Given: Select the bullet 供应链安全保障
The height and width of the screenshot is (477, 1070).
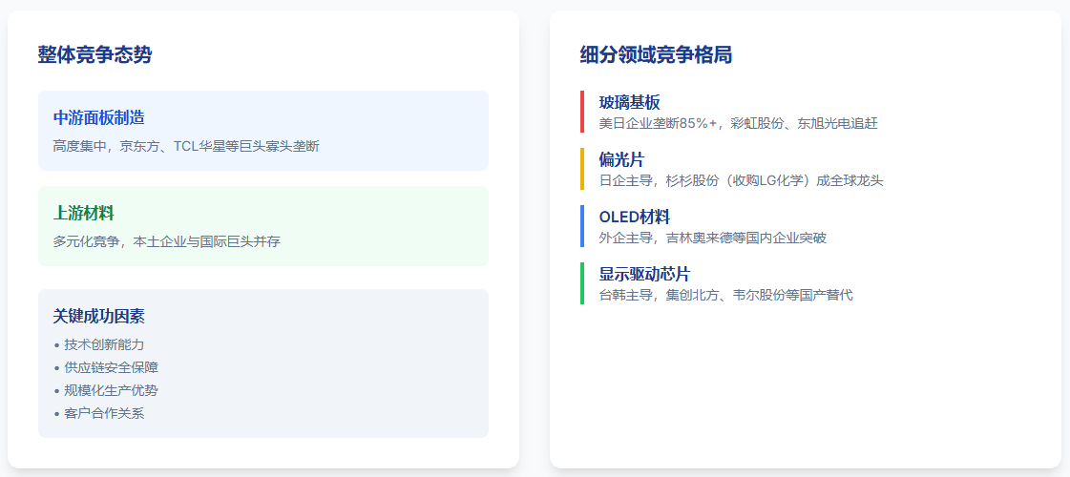Looking at the screenshot, I should point(112,367).
